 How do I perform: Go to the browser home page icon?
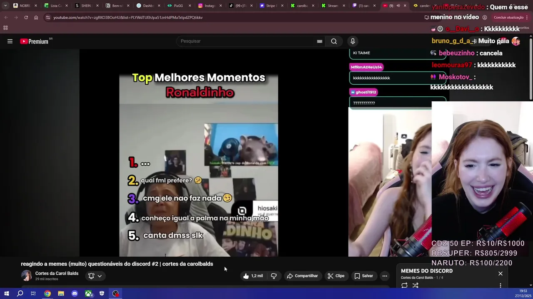36,17
